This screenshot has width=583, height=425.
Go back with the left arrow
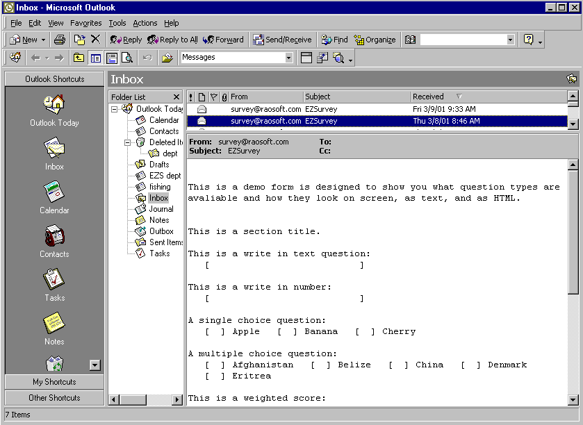pyautogui.click(x=35, y=58)
